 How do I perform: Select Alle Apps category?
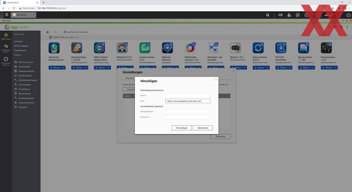pyautogui.click(x=18, y=41)
